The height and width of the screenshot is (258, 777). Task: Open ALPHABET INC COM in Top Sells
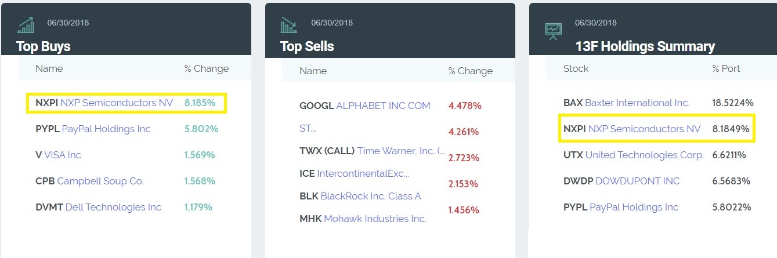383,106
